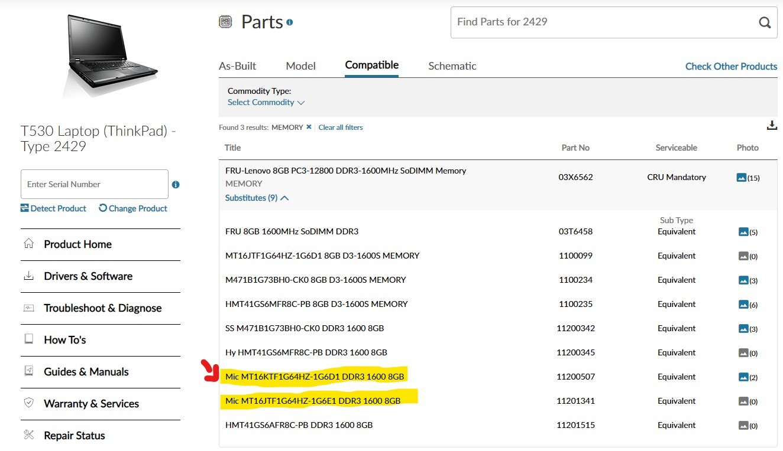Focus the Enter Serial Number field
The width and height of the screenshot is (783, 451).
[x=95, y=184]
